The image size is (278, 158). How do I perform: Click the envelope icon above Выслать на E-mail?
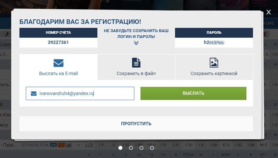(x=58, y=63)
